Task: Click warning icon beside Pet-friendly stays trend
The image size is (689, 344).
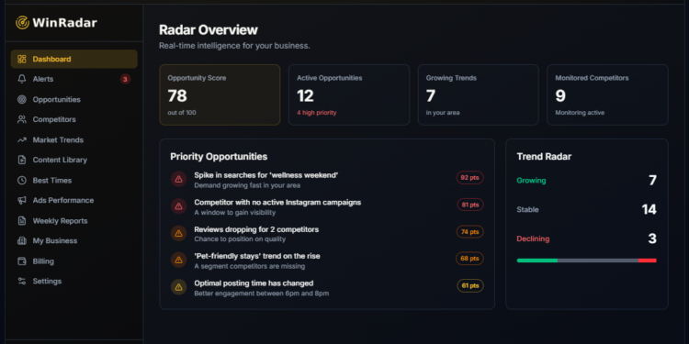Action: pos(178,260)
